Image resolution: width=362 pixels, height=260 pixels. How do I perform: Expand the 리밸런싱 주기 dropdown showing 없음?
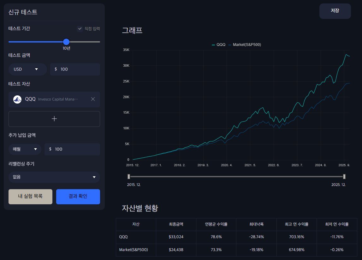54,177
